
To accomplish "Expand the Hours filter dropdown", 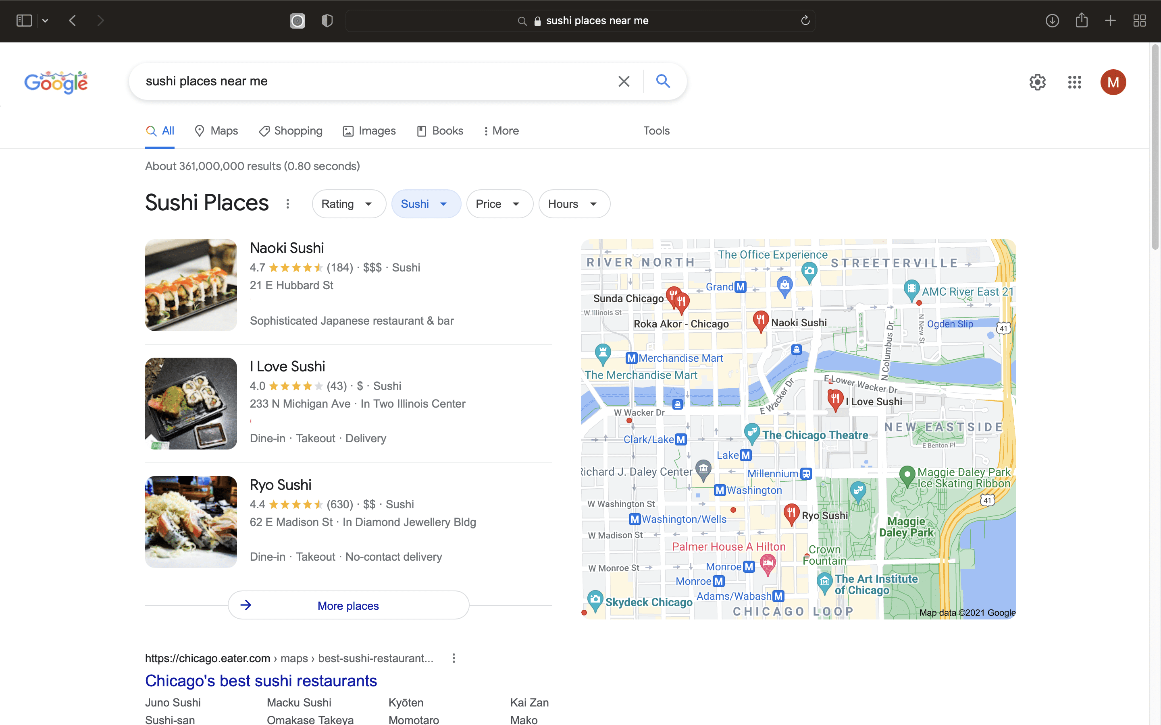I will (573, 204).
